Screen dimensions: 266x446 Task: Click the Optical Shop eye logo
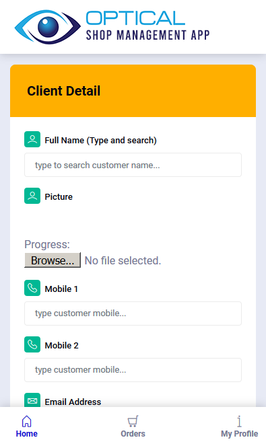click(48, 27)
